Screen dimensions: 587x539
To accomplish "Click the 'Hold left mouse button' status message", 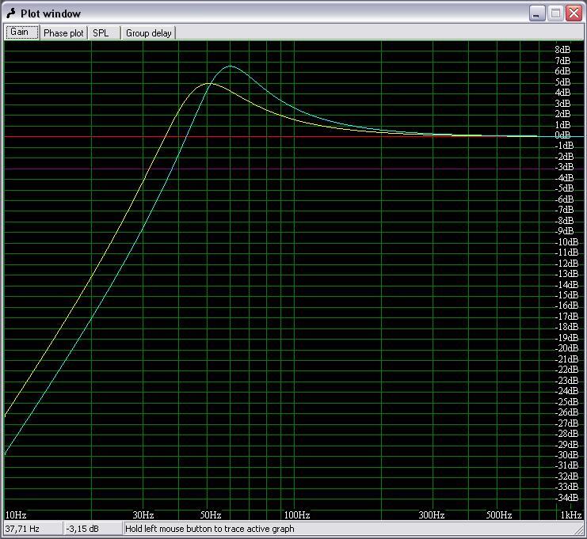I will pos(210,529).
